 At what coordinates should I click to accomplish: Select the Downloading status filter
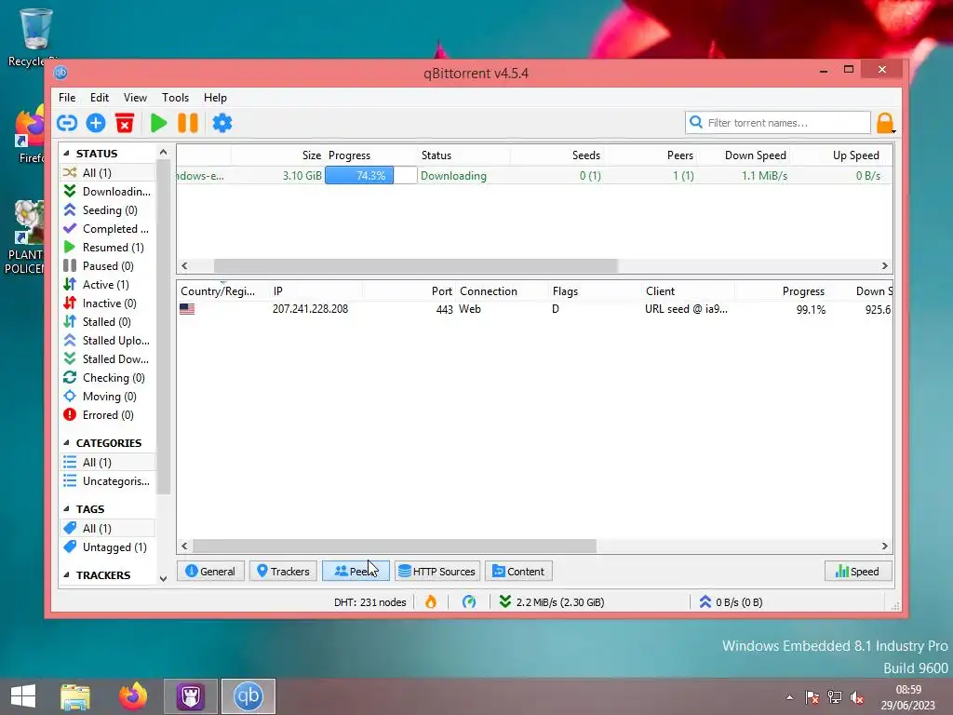pos(108,192)
